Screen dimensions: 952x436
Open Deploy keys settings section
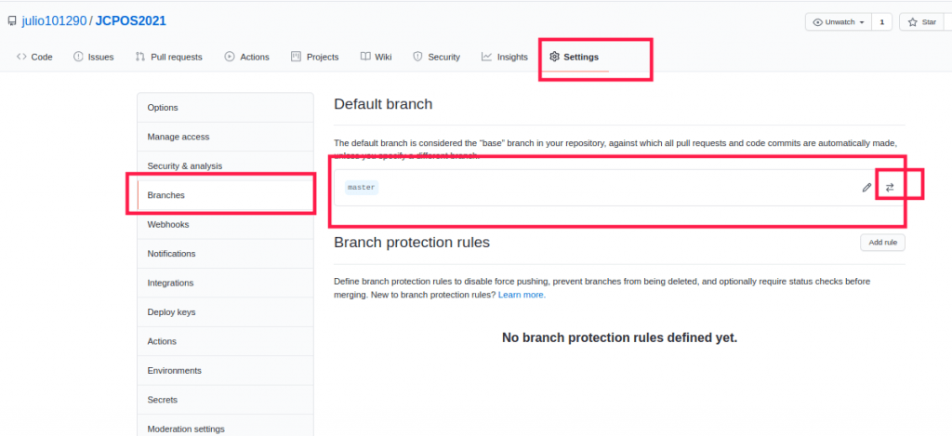(x=172, y=312)
